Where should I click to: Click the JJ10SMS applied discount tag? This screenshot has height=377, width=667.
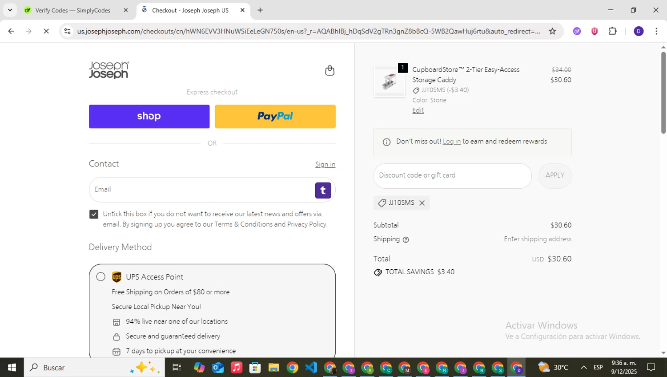pos(402,203)
